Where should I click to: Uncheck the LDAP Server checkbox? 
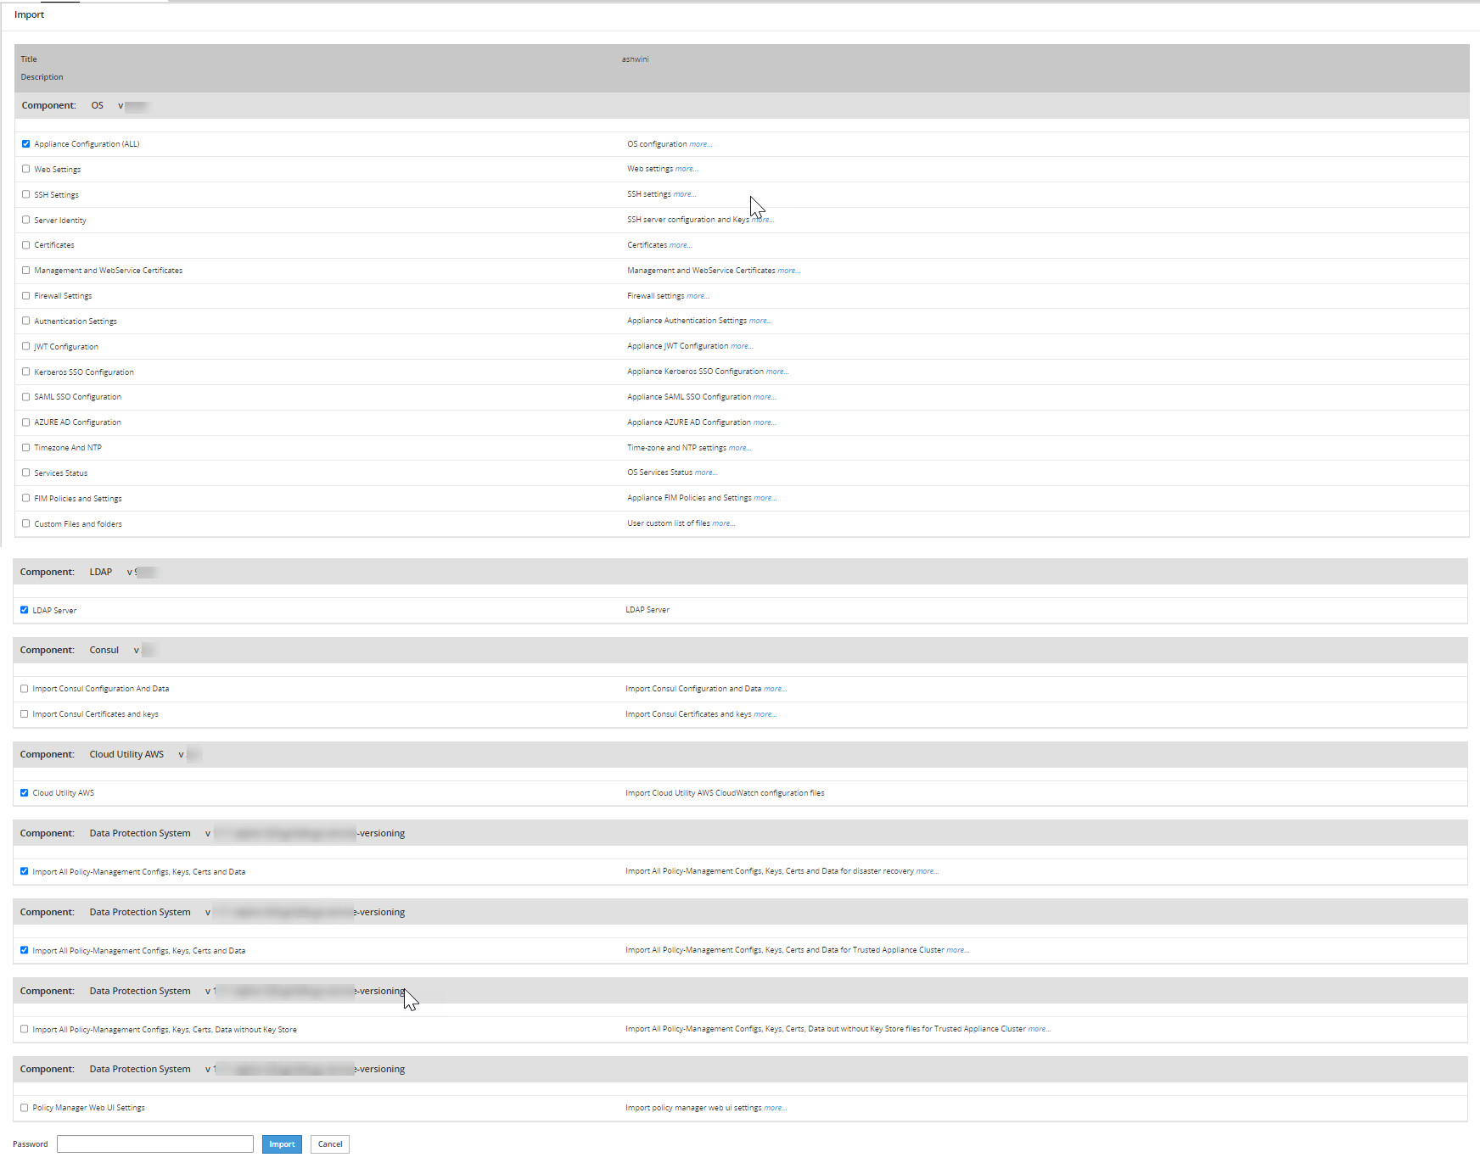[24, 610]
